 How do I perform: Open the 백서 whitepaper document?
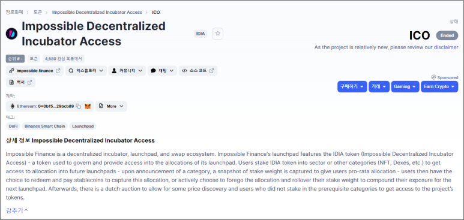click(21, 83)
